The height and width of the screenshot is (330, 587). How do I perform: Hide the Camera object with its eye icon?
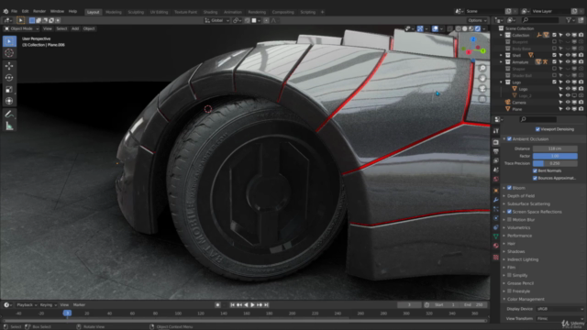point(568,102)
